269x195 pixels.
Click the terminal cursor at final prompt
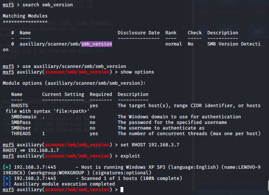click(122, 190)
